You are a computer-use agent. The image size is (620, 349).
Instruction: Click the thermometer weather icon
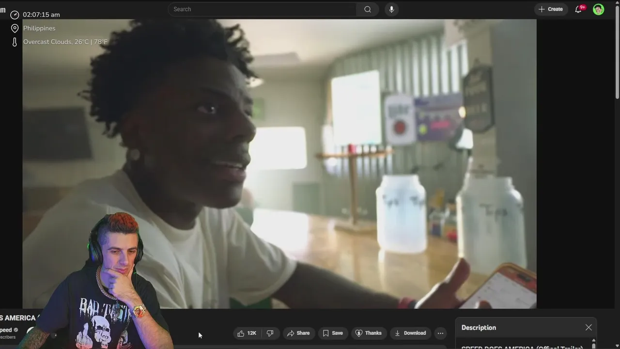pyautogui.click(x=15, y=42)
